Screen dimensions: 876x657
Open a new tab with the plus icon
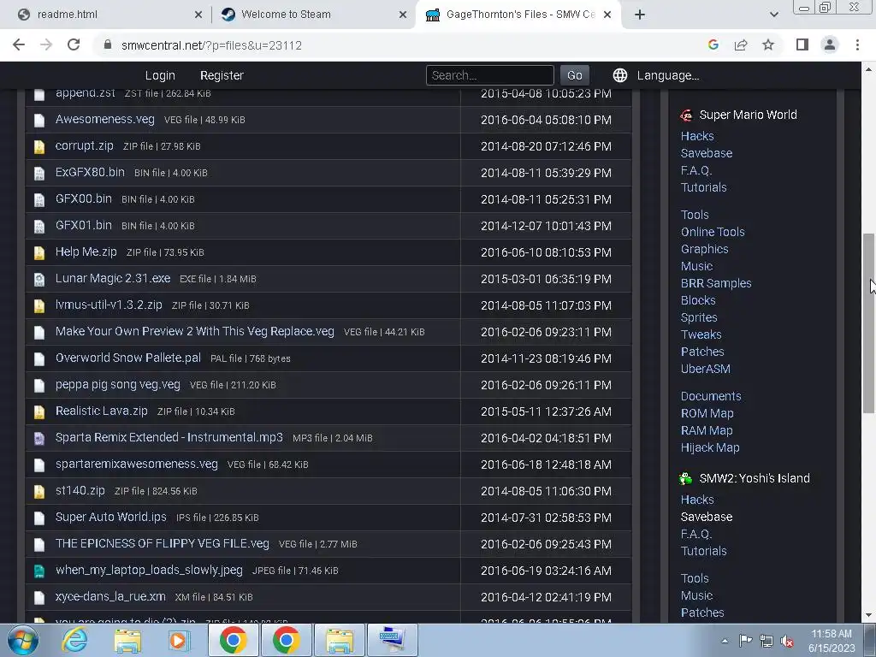pyautogui.click(x=640, y=15)
